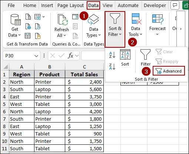
Task: Select column A header
Action: tap(21, 67)
